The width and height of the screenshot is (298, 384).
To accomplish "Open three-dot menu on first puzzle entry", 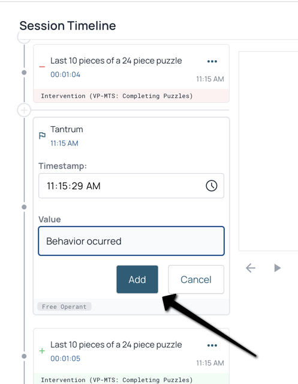I will point(212,61).
